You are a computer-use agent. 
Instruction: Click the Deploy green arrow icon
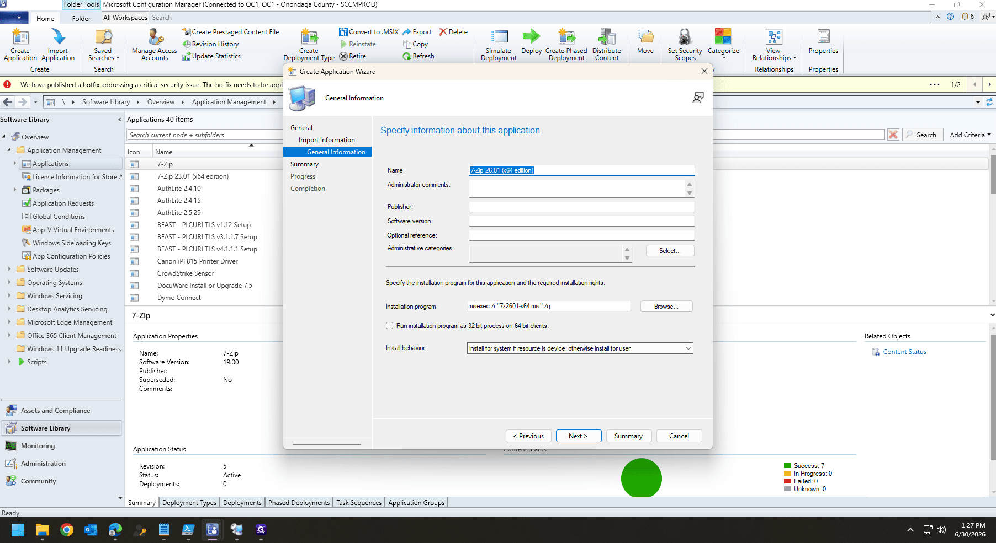point(531,36)
